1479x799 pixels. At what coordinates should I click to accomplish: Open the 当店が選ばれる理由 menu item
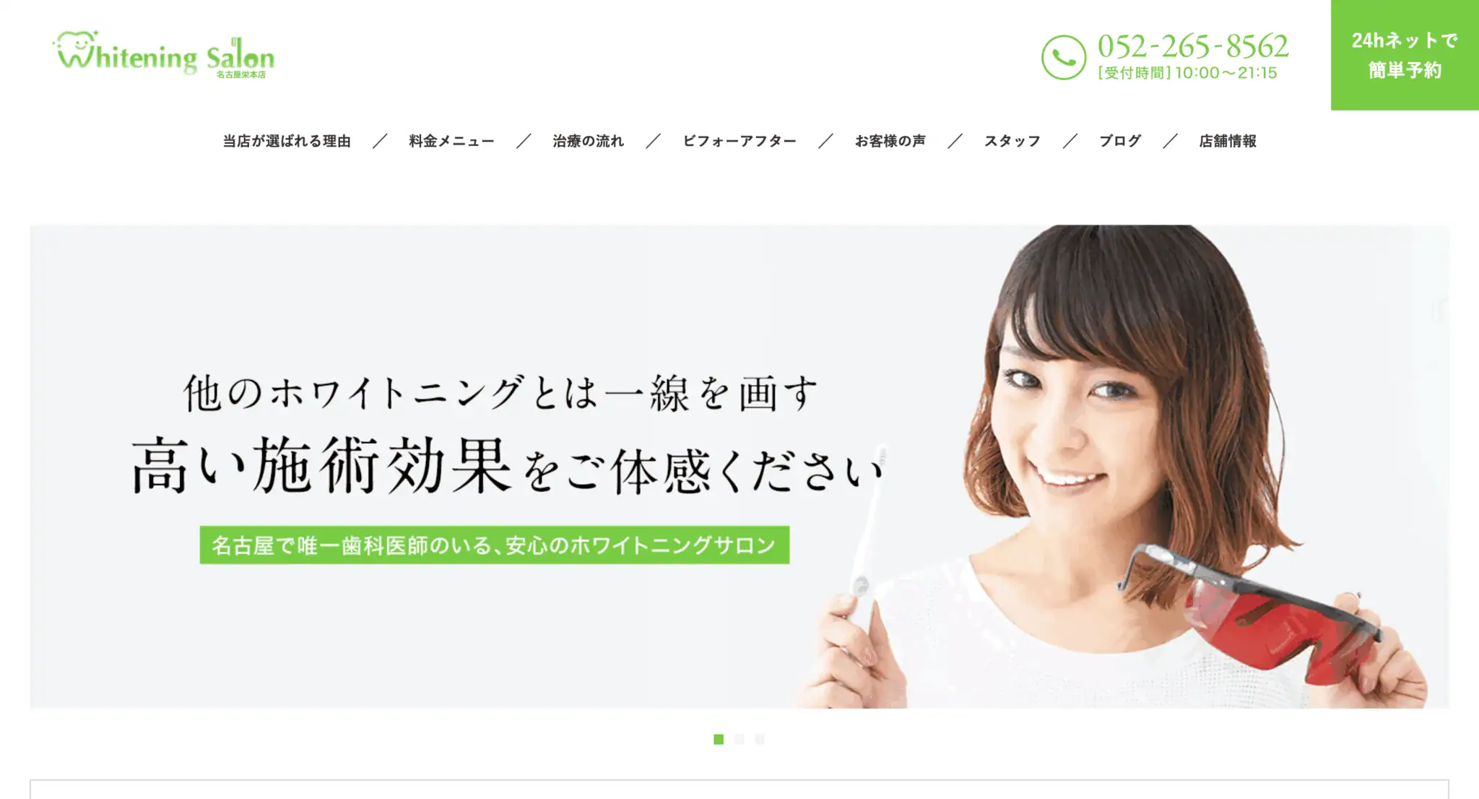tap(287, 141)
